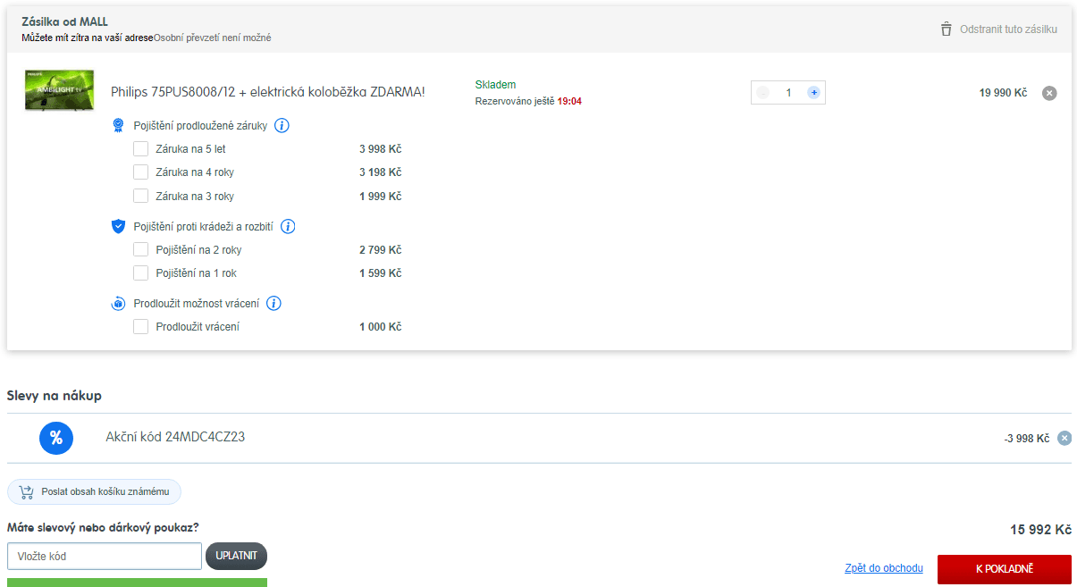Click the 3 198 Kč warranty price
Viewport: 1077px width, 587px height.
[x=381, y=172]
